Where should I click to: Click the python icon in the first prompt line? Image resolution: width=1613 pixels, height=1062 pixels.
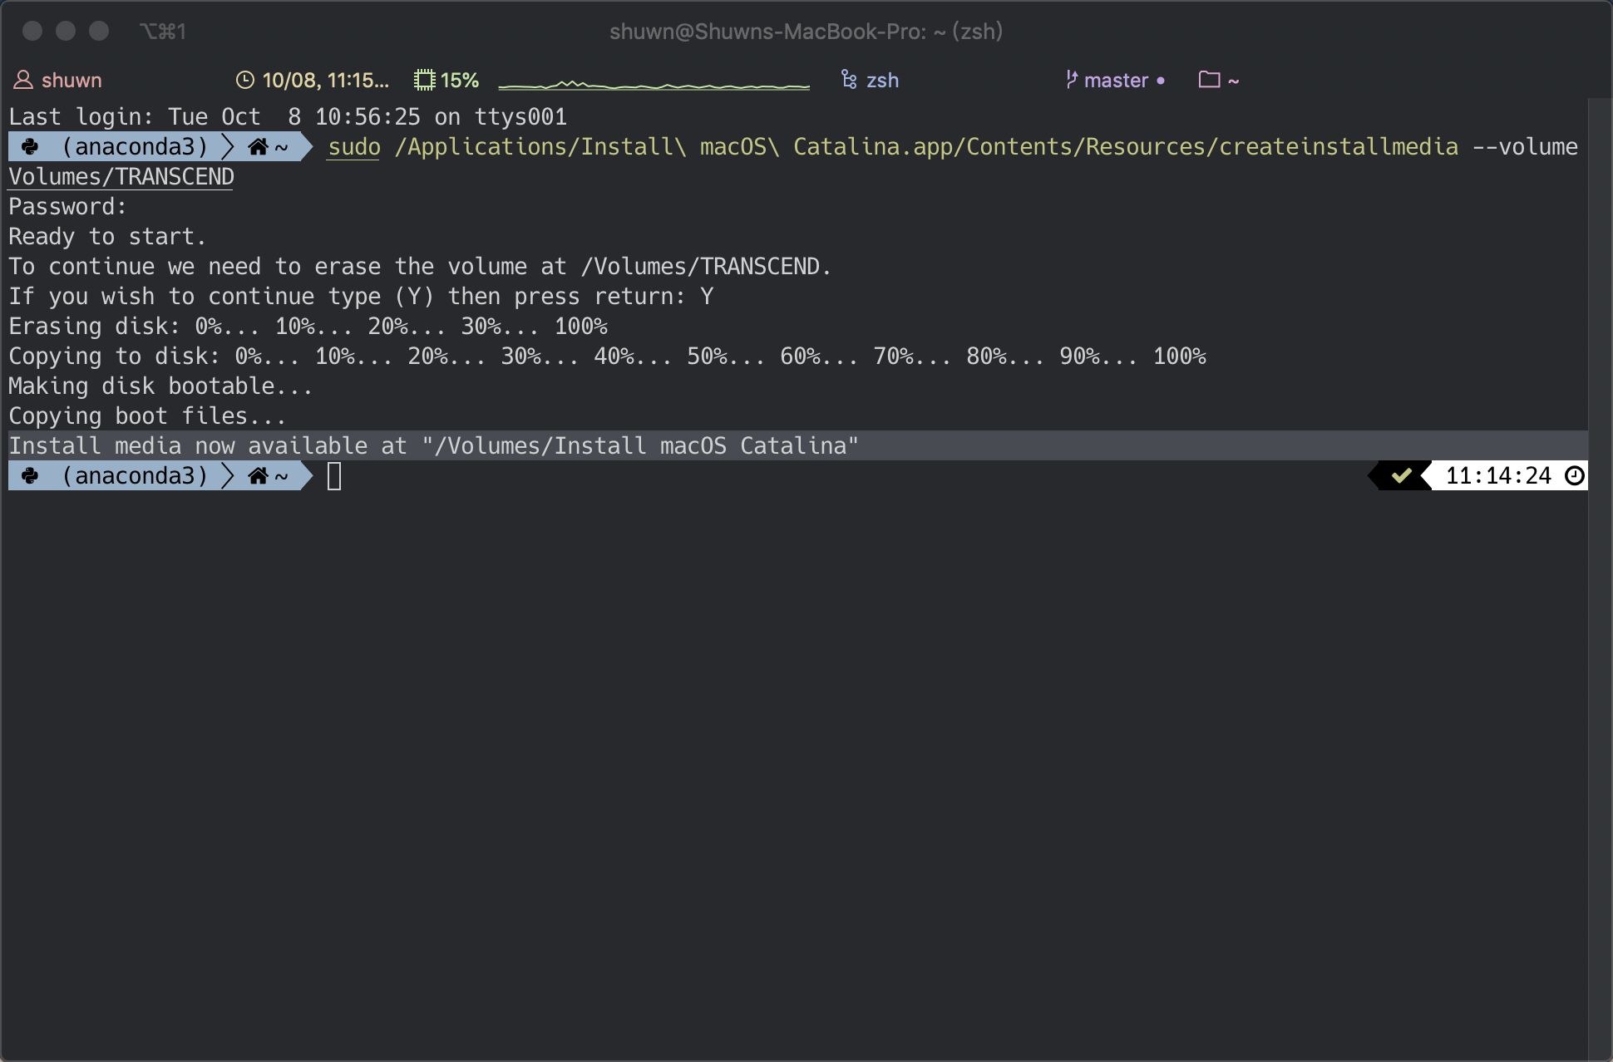coord(30,147)
